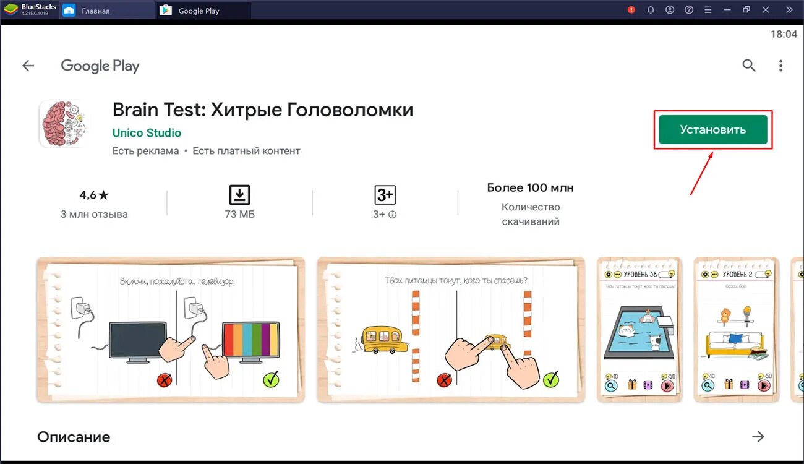This screenshot has height=464, width=804.
Task: Click the download size icon
Action: point(239,195)
